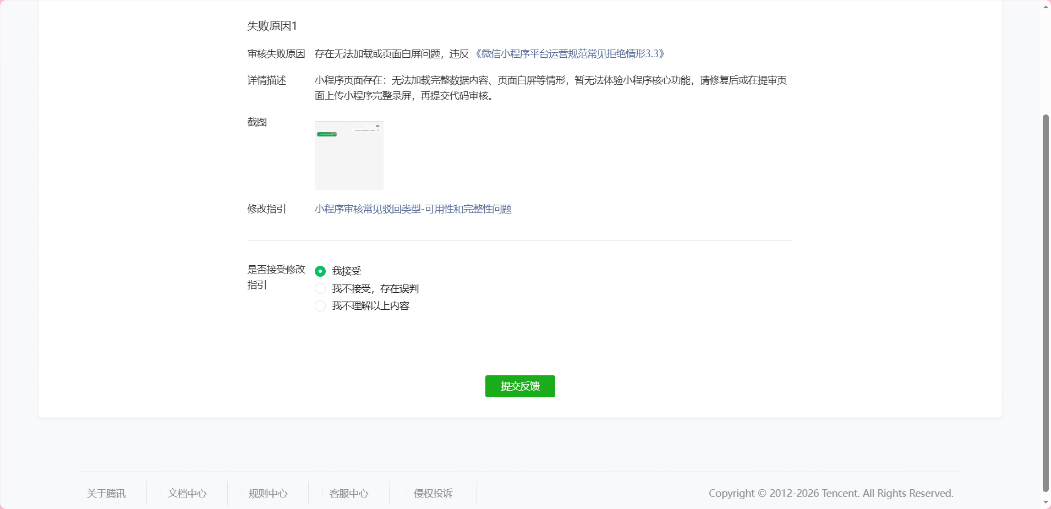Open the 微信小程序平台运营规范常见拒绝情形3.3 link
This screenshot has width=1051, height=509.
(570, 54)
